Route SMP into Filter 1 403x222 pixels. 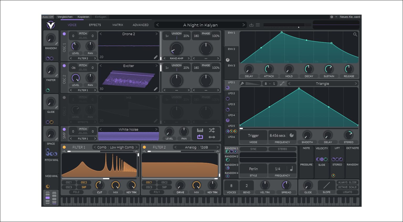pyautogui.click(x=84, y=187)
